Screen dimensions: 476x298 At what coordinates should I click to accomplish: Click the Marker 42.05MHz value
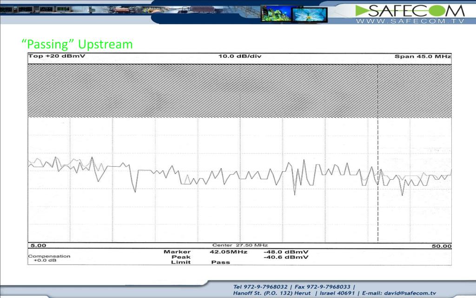tap(228, 252)
